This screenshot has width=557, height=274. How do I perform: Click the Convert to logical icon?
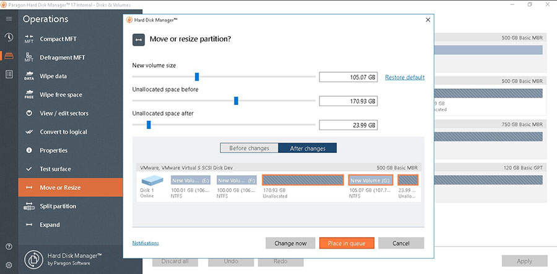pyautogui.click(x=29, y=131)
